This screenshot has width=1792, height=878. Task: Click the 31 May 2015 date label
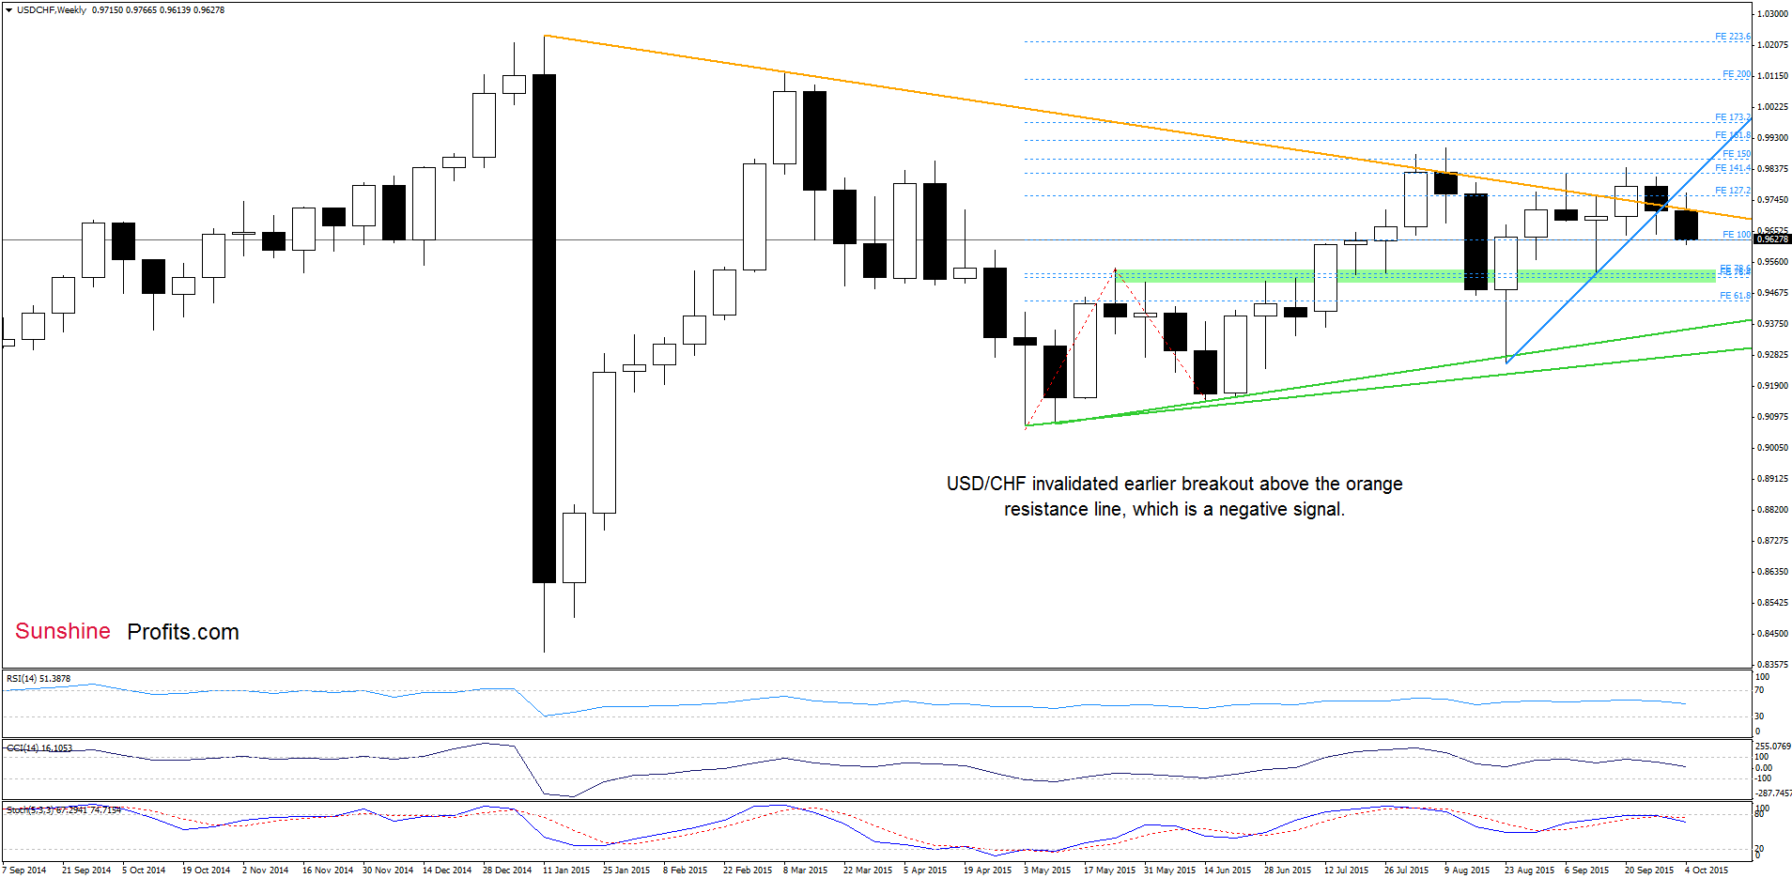pyautogui.click(x=1169, y=870)
